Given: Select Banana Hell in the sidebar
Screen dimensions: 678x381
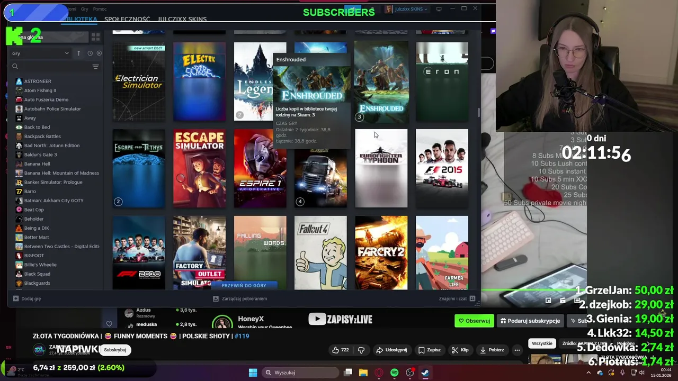Looking at the screenshot, I should [37, 164].
